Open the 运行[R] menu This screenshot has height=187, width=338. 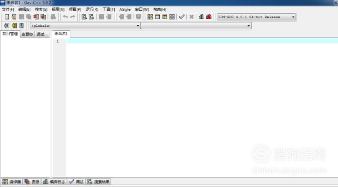click(x=92, y=9)
